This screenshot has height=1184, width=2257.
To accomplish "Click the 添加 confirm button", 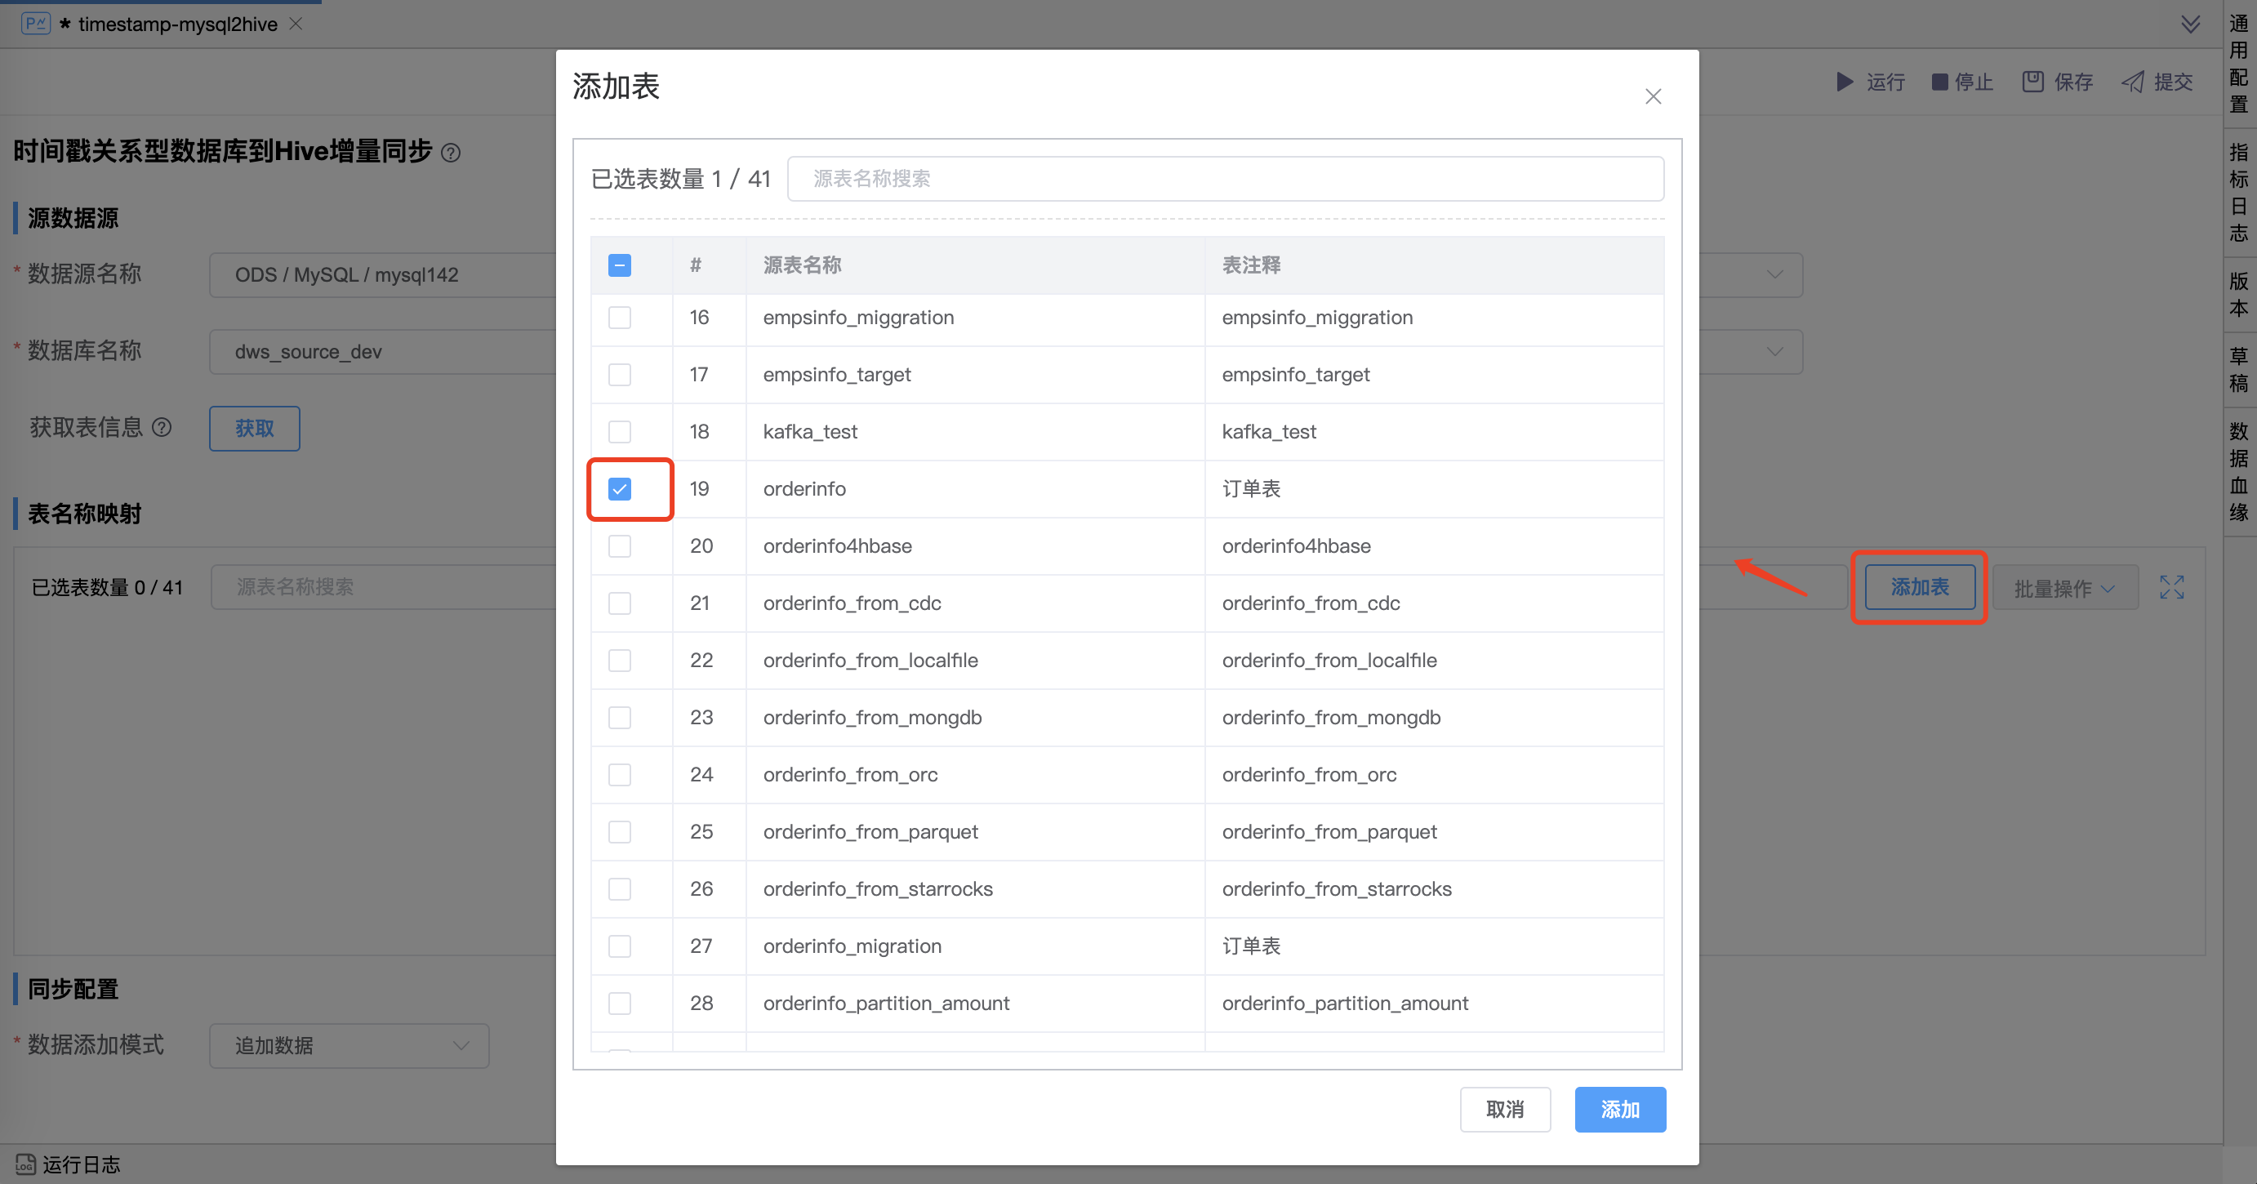I will tap(1619, 1110).
